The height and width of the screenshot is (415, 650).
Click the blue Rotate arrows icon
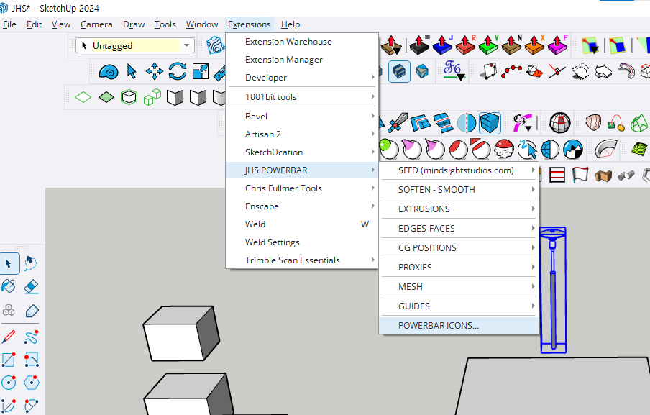point(178,71)
